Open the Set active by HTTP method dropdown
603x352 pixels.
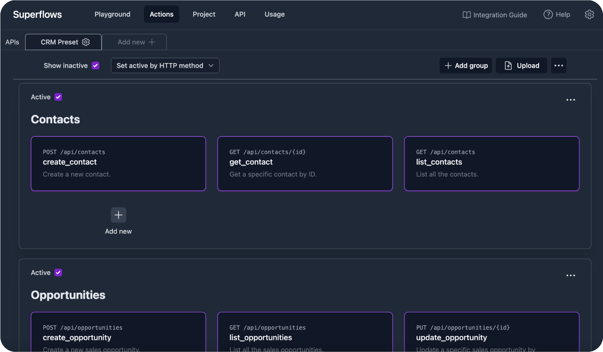(x=165, y=65)
